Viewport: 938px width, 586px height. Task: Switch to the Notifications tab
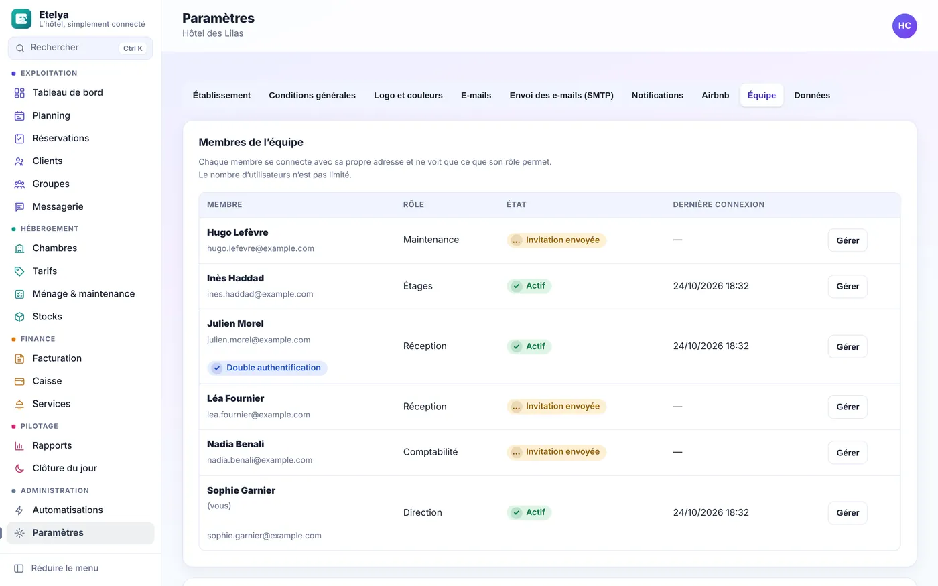coord(657,95)
